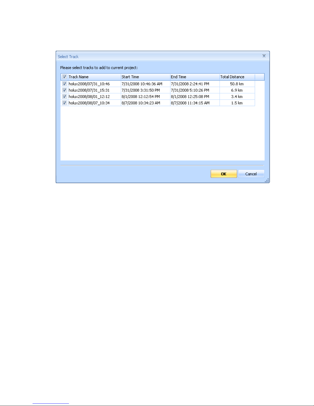Select track name holux2008/08/07_10:34
314x406 pixels.
(89, 103)
